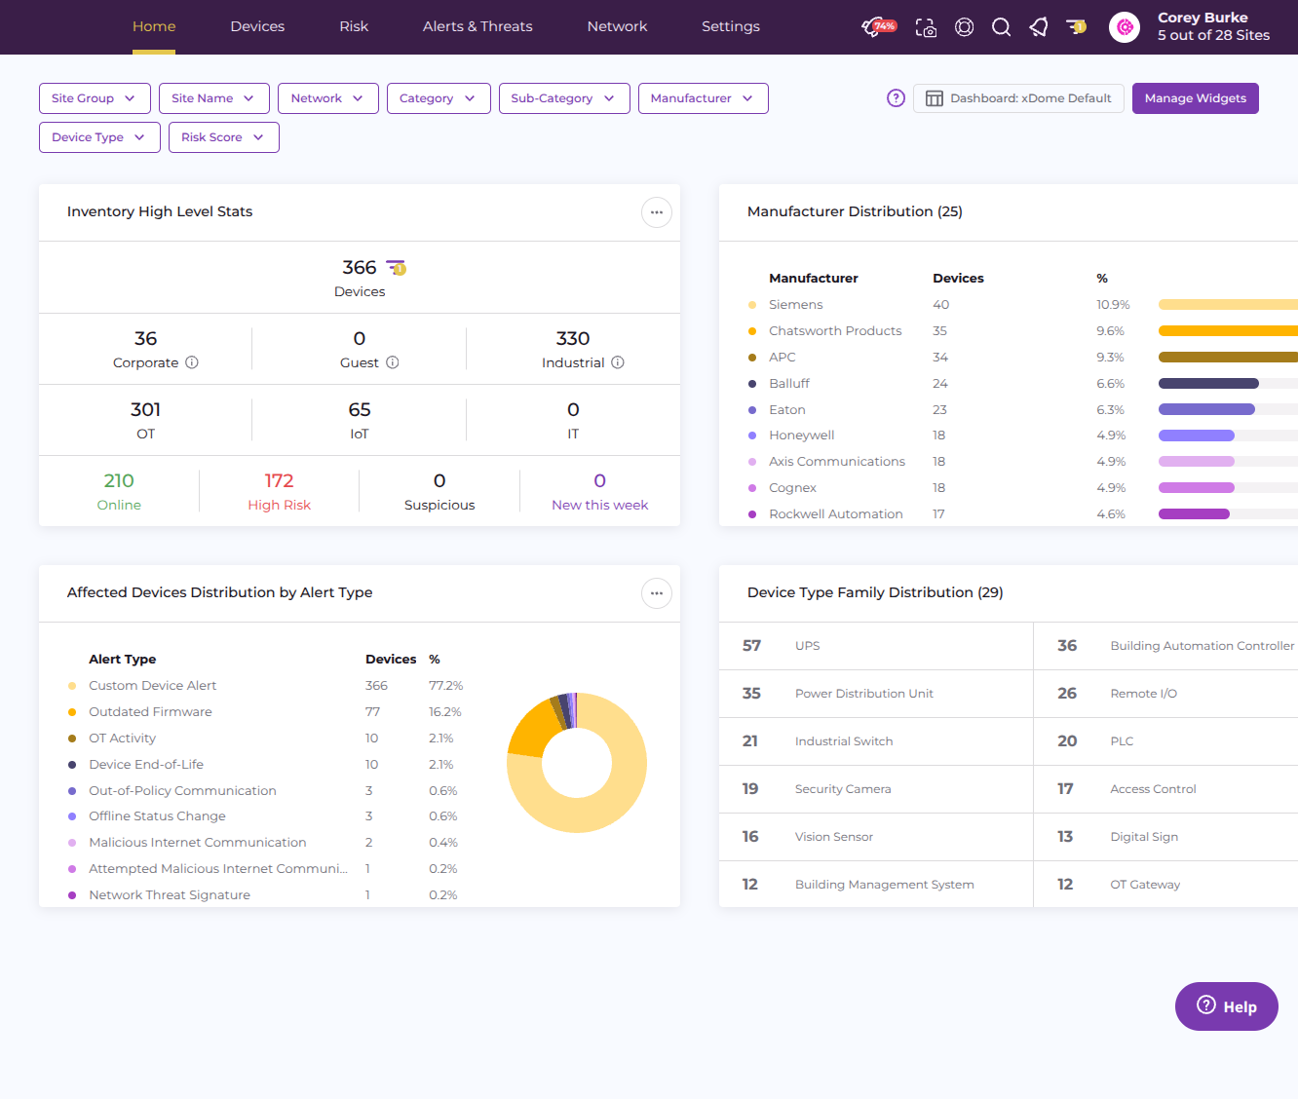Click the question mark help icon near Dashboard
1298x1099 pixels.
tap(896, 98)
